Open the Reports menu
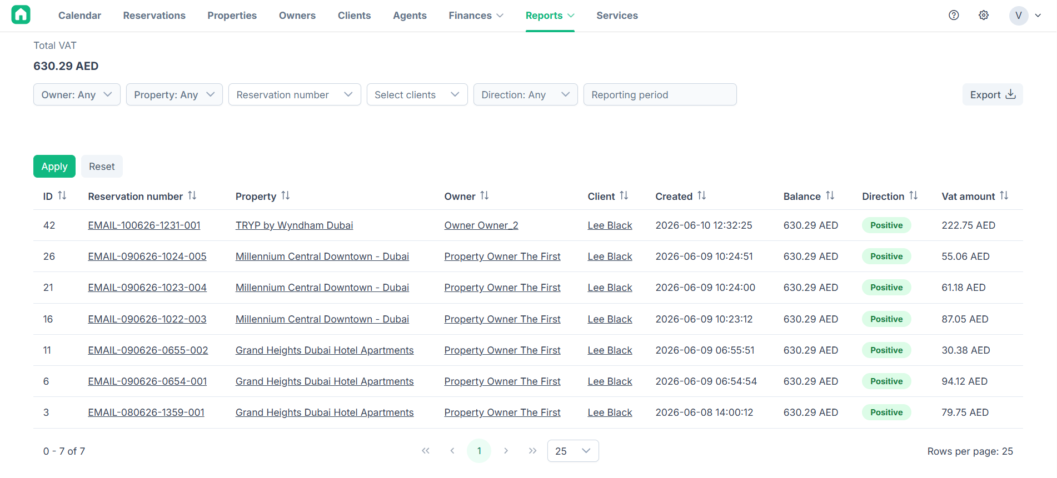 pos(550,16)
